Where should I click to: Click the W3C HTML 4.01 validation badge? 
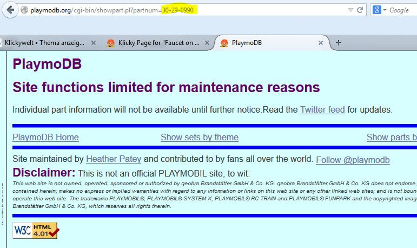35,230
